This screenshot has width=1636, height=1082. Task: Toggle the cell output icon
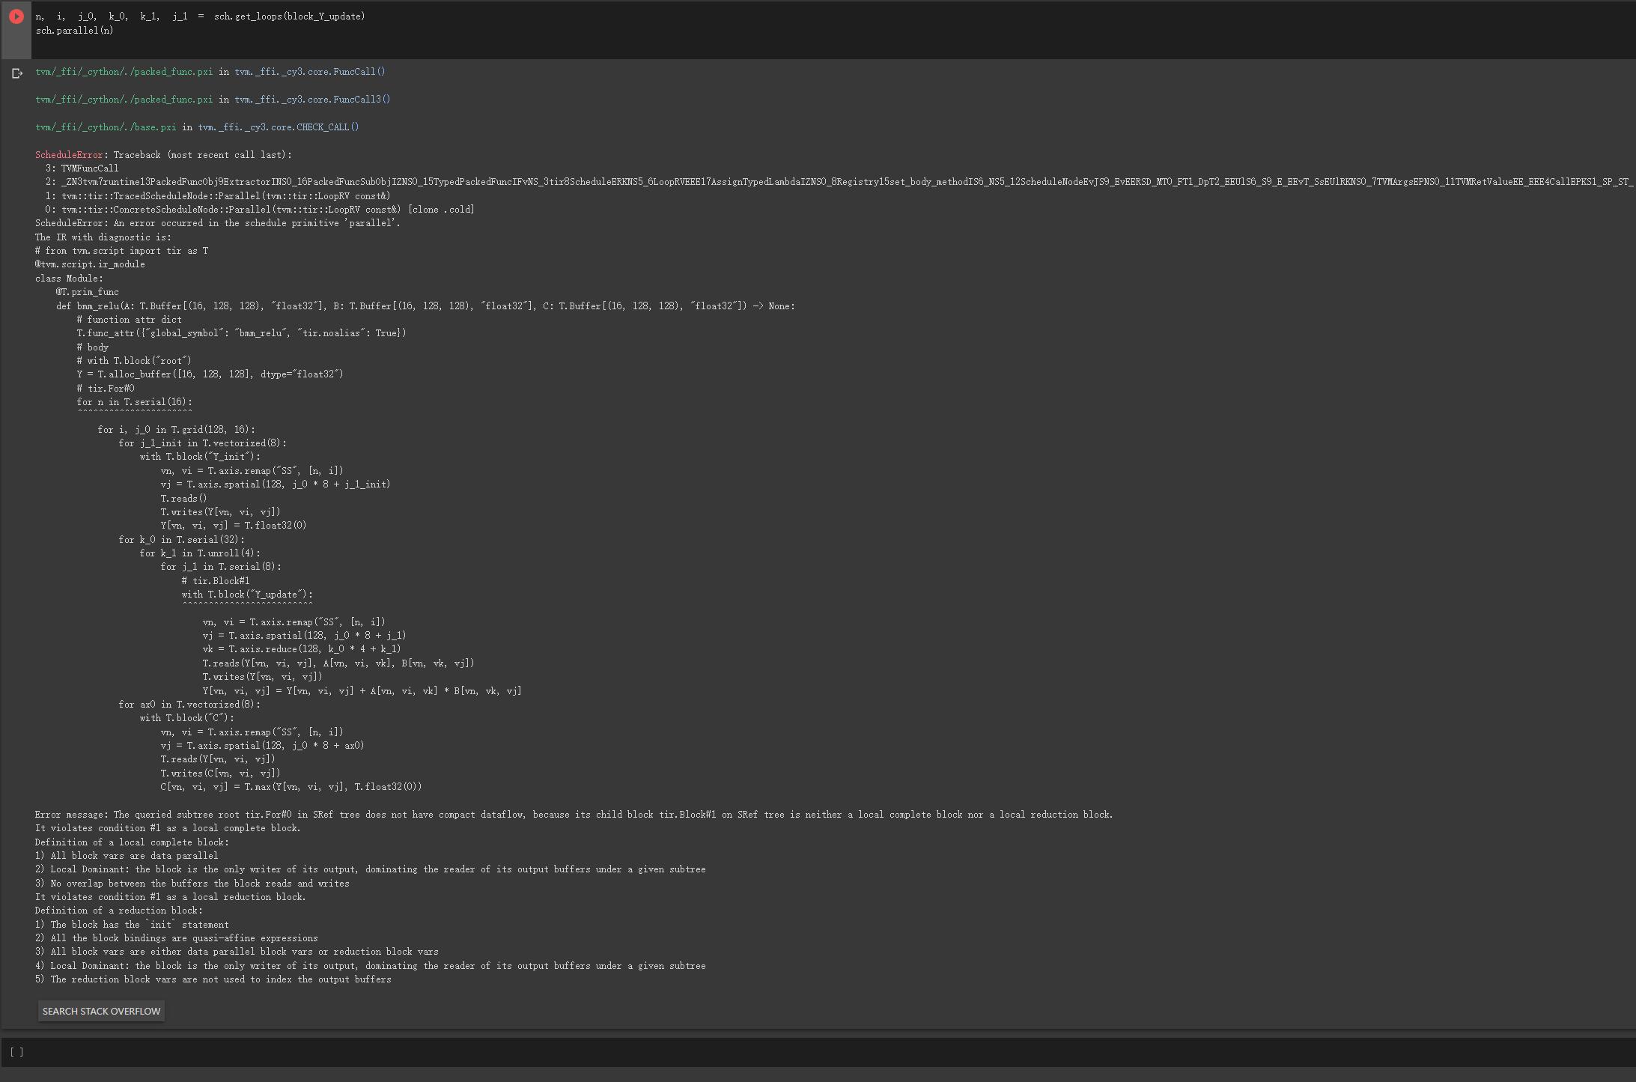tap(17, 73)
